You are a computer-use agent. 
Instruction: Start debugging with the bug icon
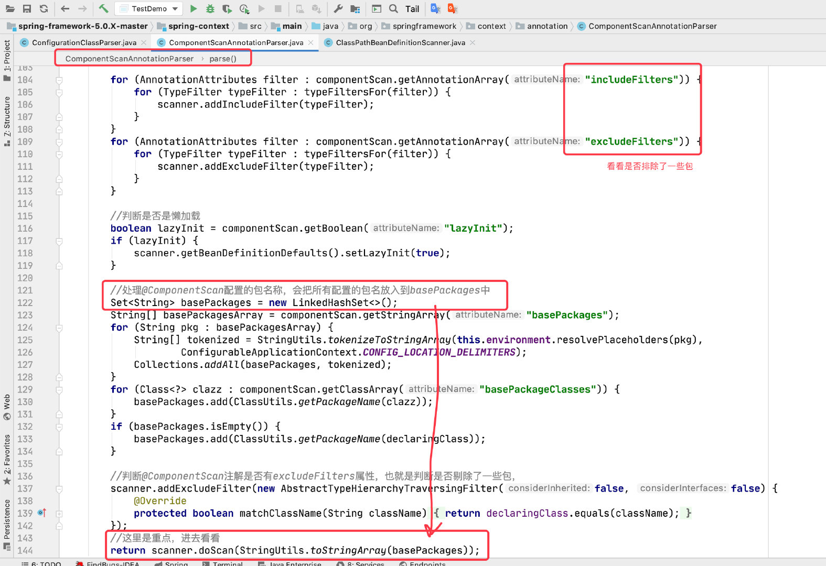coord(210,8)
